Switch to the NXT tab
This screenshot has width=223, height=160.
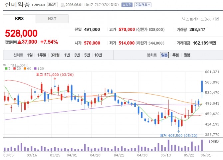click(52, 19)
